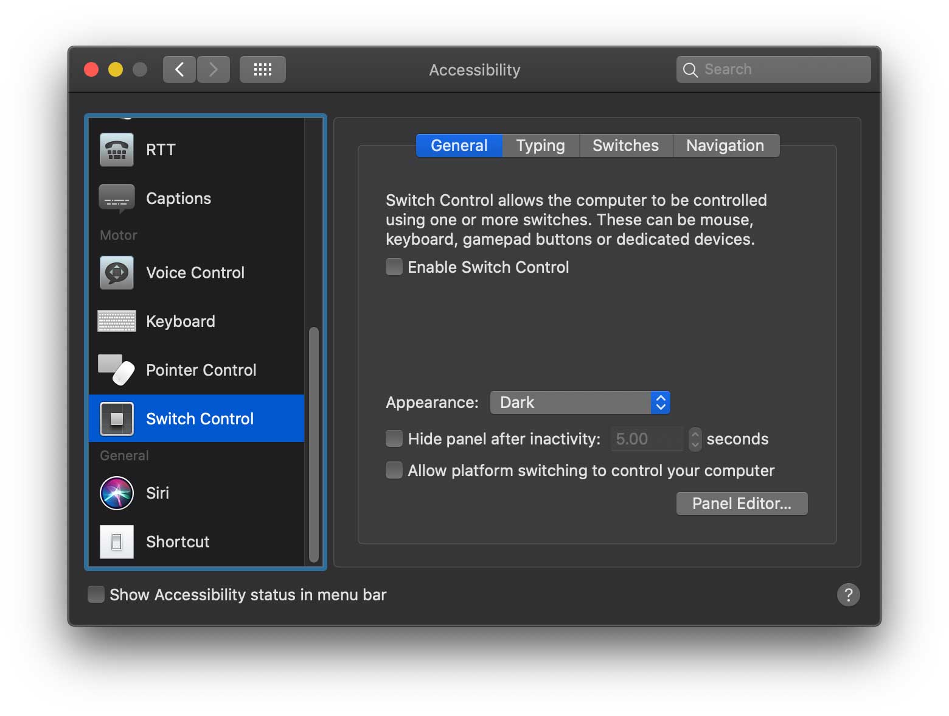The width and height of the screenshot is (949, 716).
Task: Select the Siri label in the sidebar
Action: pyautogui.click(x=158, y=493)
